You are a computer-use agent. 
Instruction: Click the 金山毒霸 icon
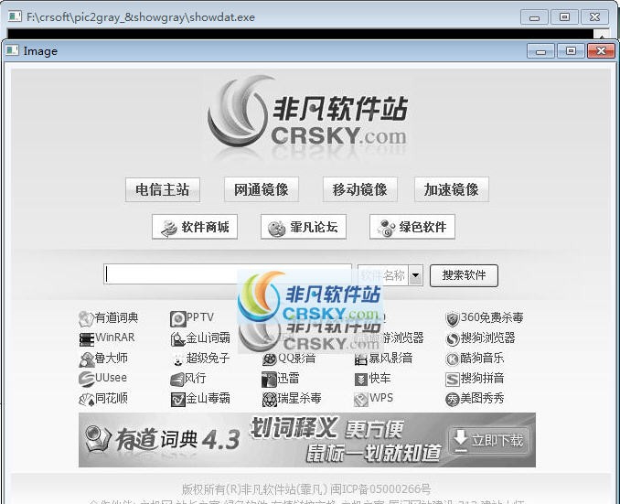[178, 399]
